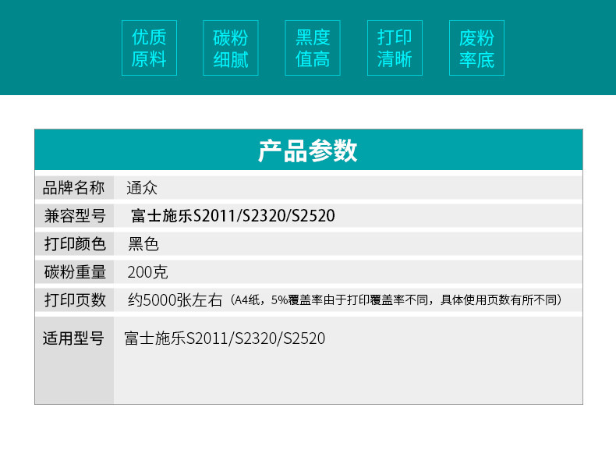The image size is (616, 457).
Task: Click the 碳粉细腻 feature box
Action: click(x=231, y=48)
